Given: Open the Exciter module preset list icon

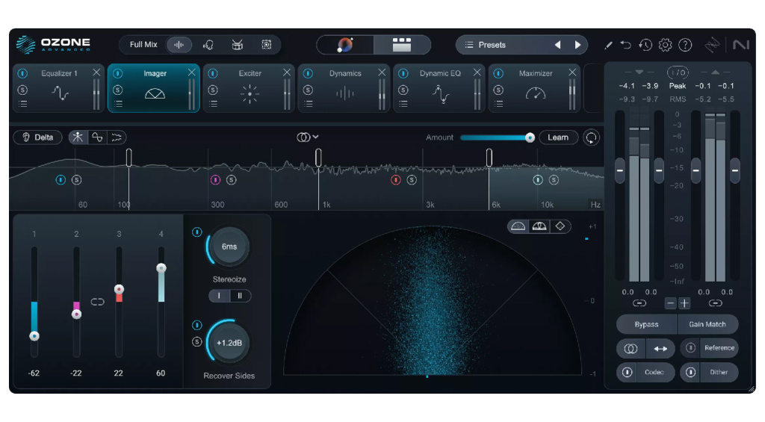Looking at the screenshot, I should [213, 104].
